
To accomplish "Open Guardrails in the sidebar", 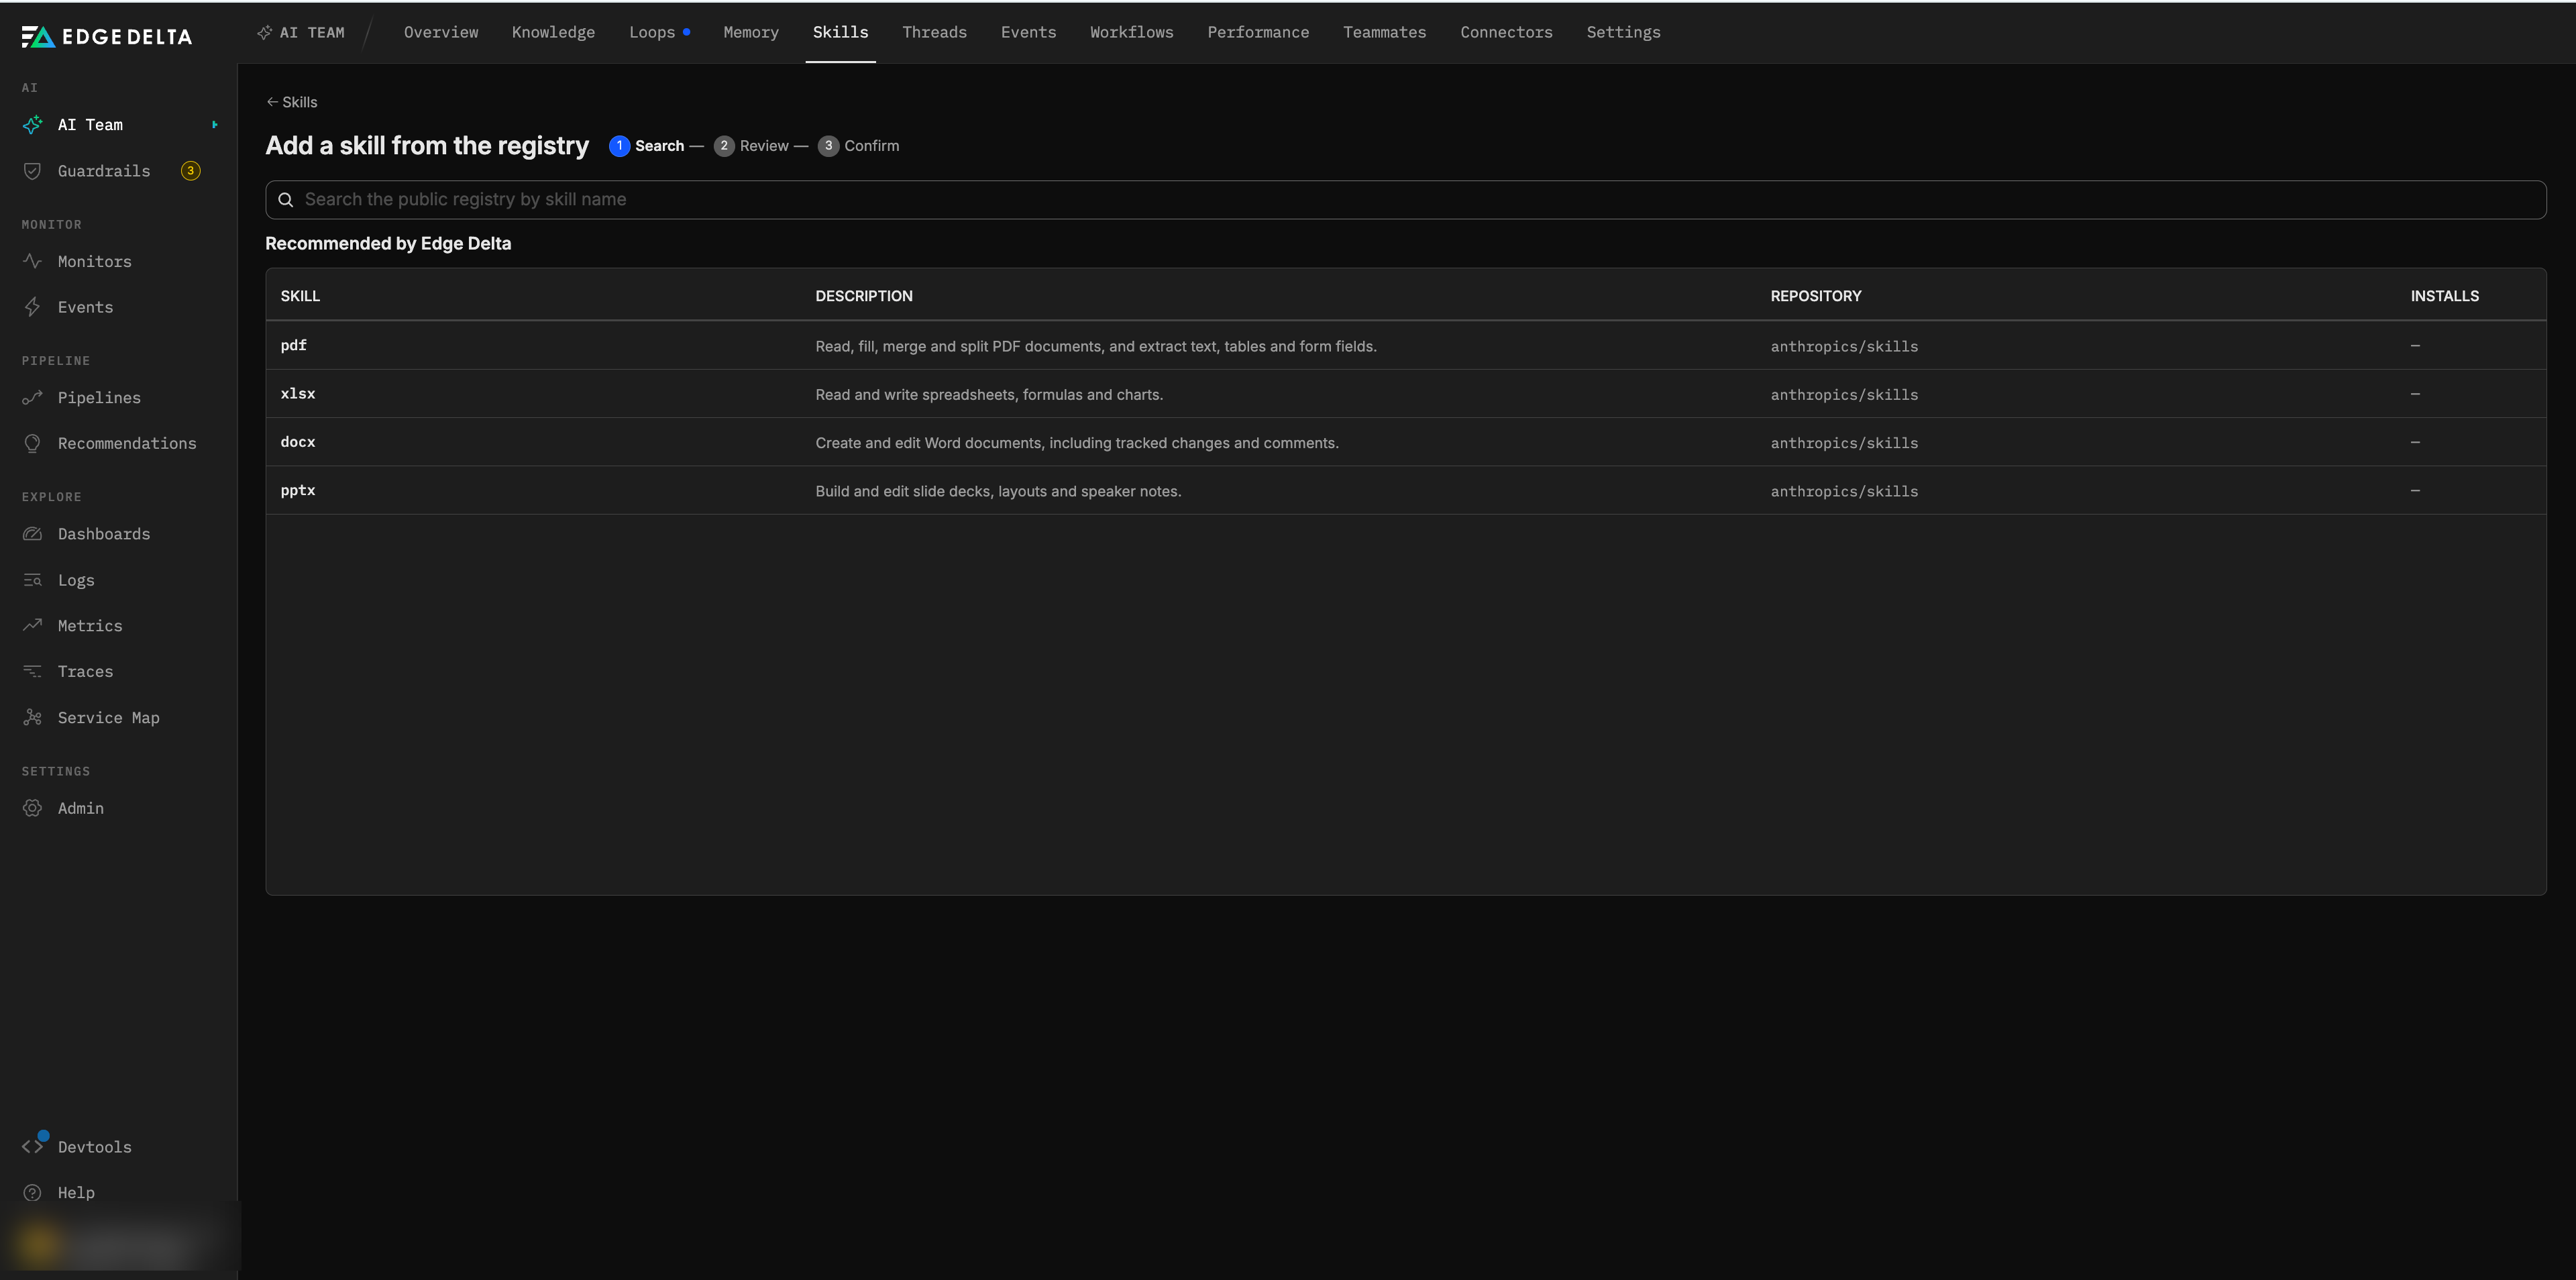I will pos(104,171).
